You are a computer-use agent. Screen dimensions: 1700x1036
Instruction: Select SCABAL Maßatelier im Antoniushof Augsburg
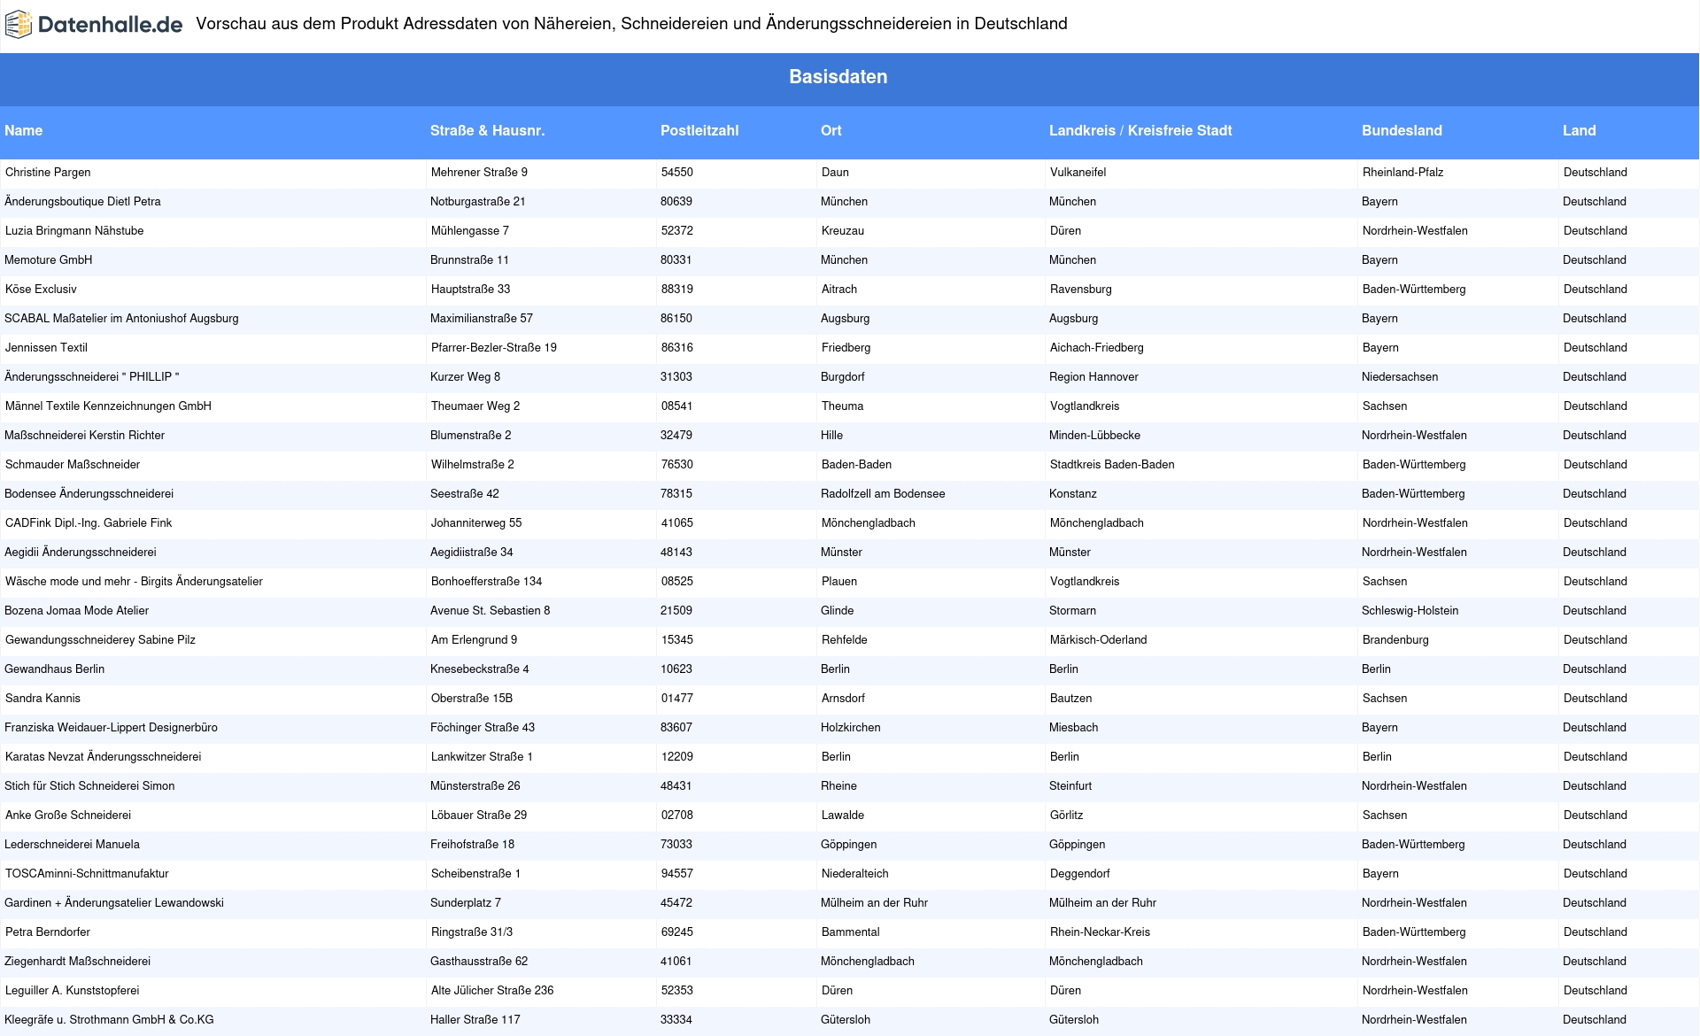click(121, 319)
